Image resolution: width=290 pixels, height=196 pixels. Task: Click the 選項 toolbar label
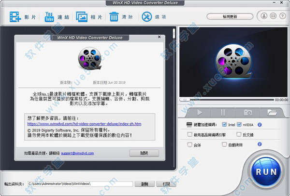pyautogui.click(x=160, y=17)
